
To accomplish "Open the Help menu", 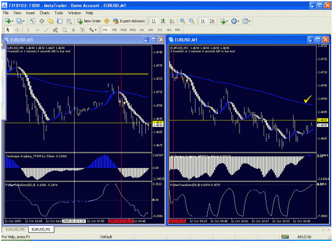I will [90, 13].
